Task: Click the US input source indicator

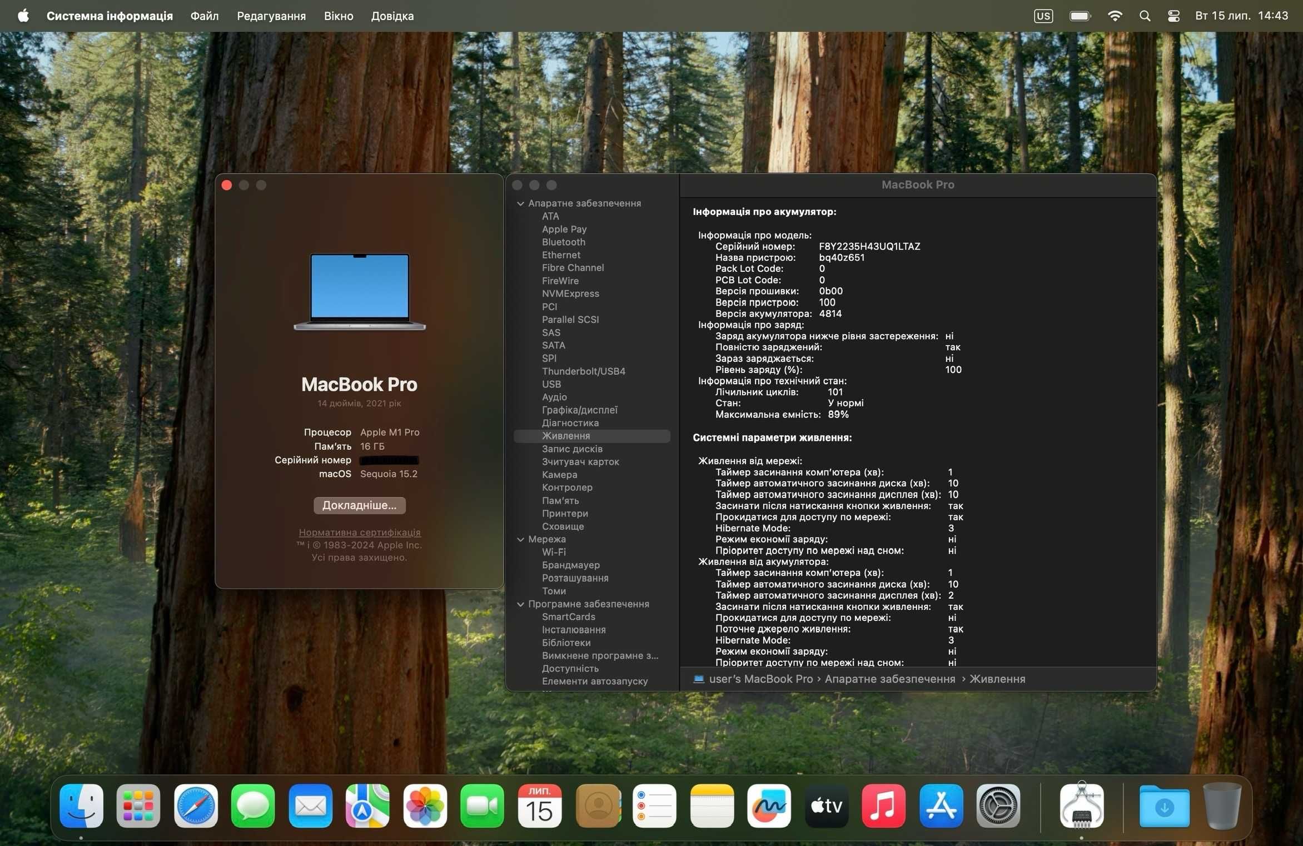Action: click(x=1043, y=16)
